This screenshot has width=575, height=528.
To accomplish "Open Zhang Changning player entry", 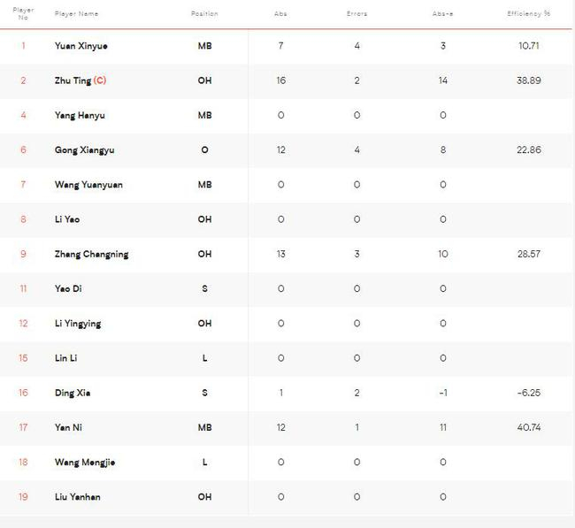I will (91, 255).
